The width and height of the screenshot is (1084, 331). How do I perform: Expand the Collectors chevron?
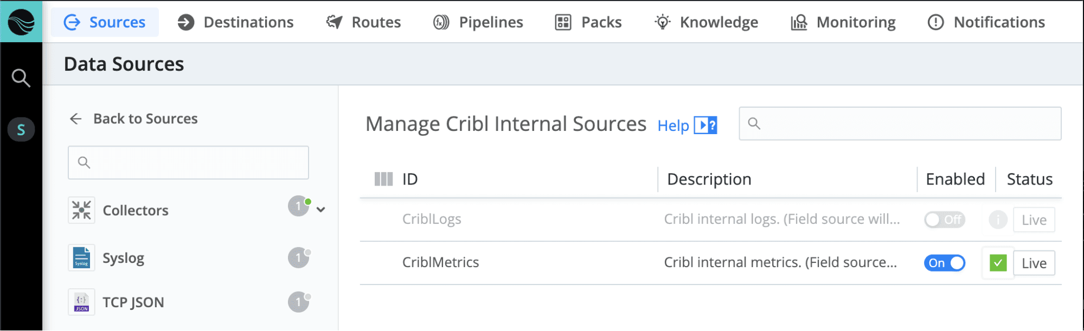(x=321, y=210)
